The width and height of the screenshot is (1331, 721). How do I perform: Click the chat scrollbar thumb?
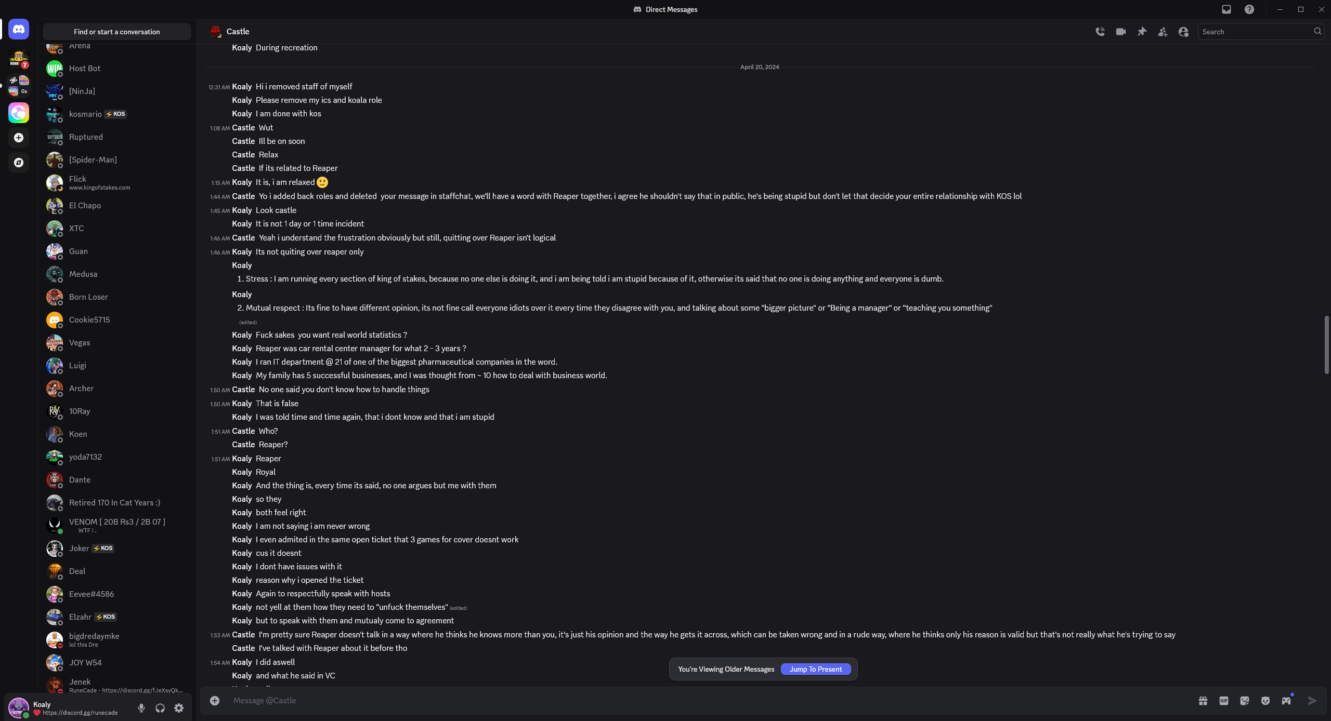[x=1326, y=344]
